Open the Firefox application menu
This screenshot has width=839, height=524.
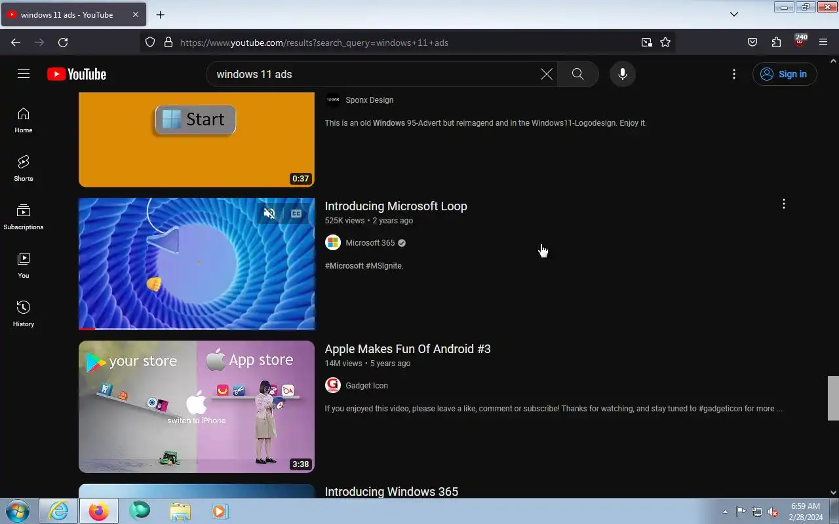point(823,43)
